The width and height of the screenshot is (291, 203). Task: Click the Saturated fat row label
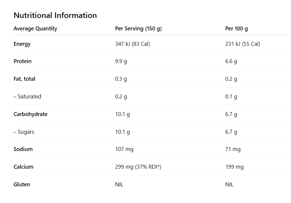(27, 96)
